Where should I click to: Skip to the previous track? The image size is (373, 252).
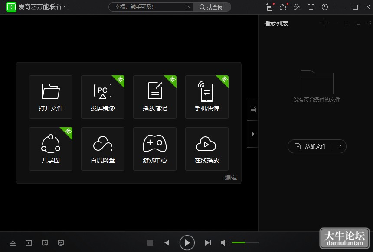click(x=166, y=242)
